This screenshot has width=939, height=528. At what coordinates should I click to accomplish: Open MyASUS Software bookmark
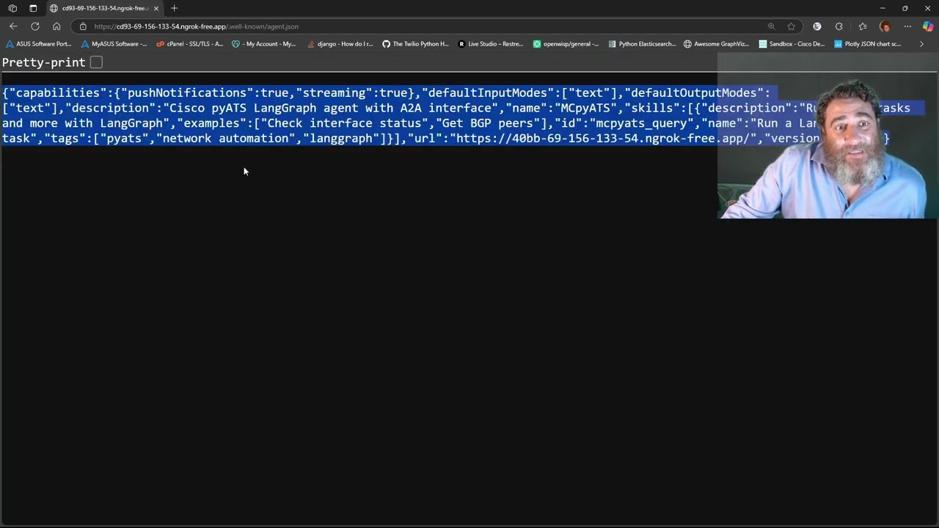(114, 44)
